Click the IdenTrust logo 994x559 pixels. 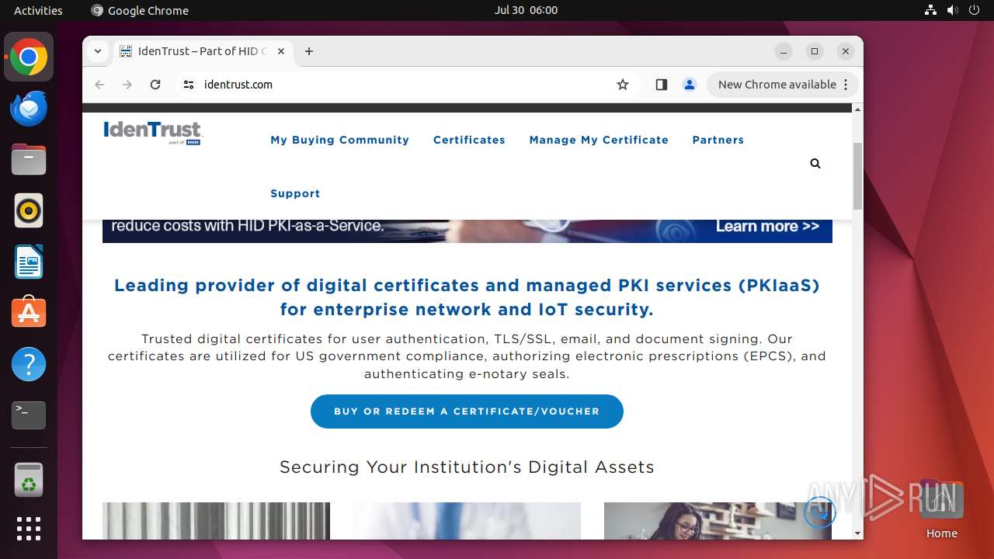pos(153,133)
